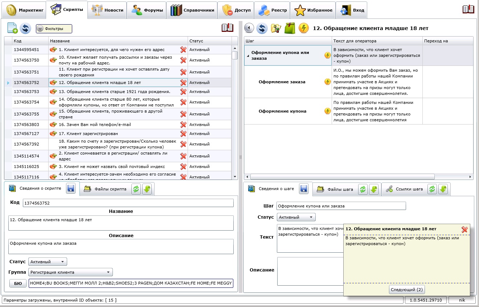This screenshot has width=479, height=307.
Task: Delete script 16 with its red X icon
Action: click(x=183, y=125)
